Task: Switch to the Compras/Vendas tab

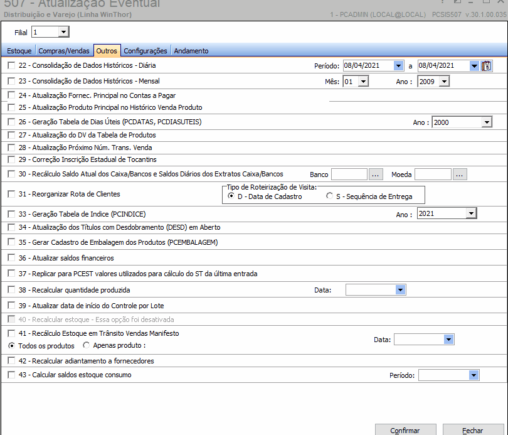Action: coord(64,51)
